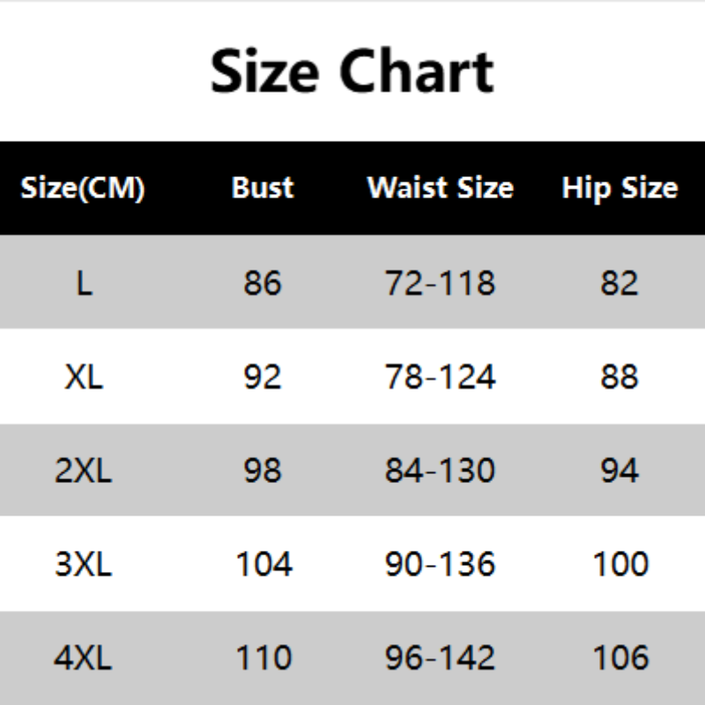The width and height of the screenshot is (705, 705).
Task: Click the Size(CM) column header
Action: tap(83, 188)
